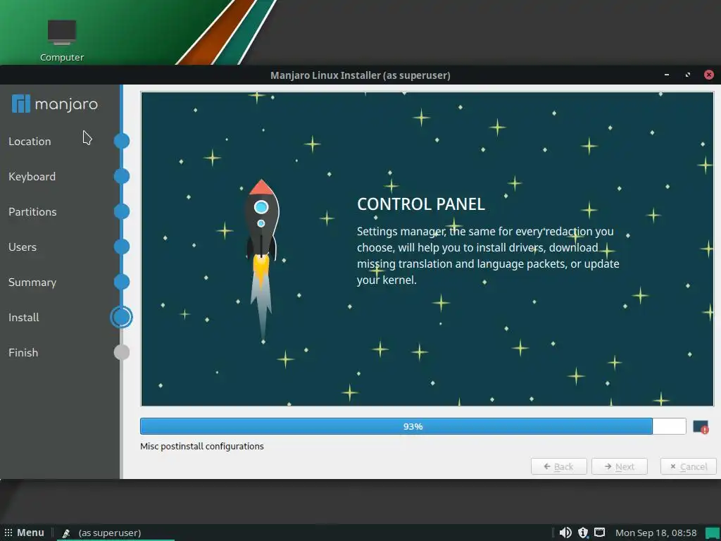Screen dimensions: 721x541
Task: Click the rocket illustration in slideshow
Action: [261, 260]
